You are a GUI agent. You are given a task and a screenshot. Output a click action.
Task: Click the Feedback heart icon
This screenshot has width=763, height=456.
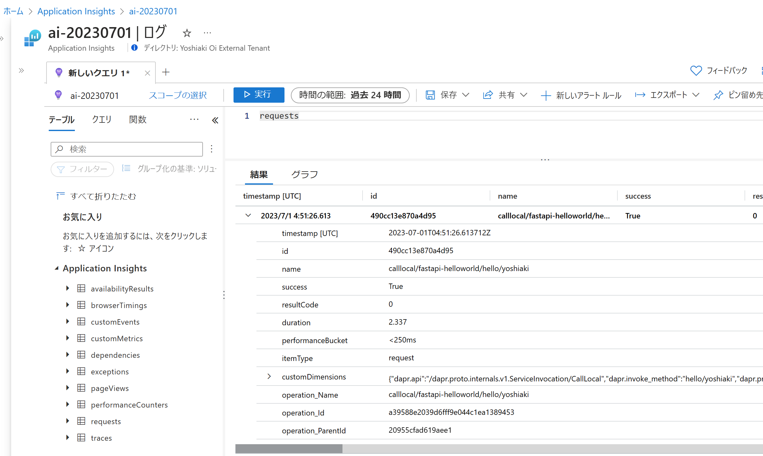click(x=696, y=70)
